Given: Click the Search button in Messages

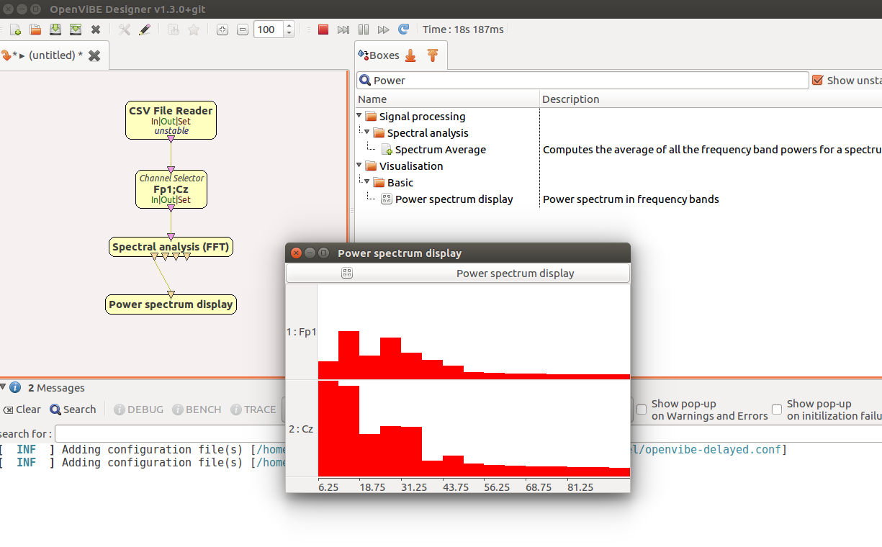Looking at the screenshot, I should pos(73,410).
